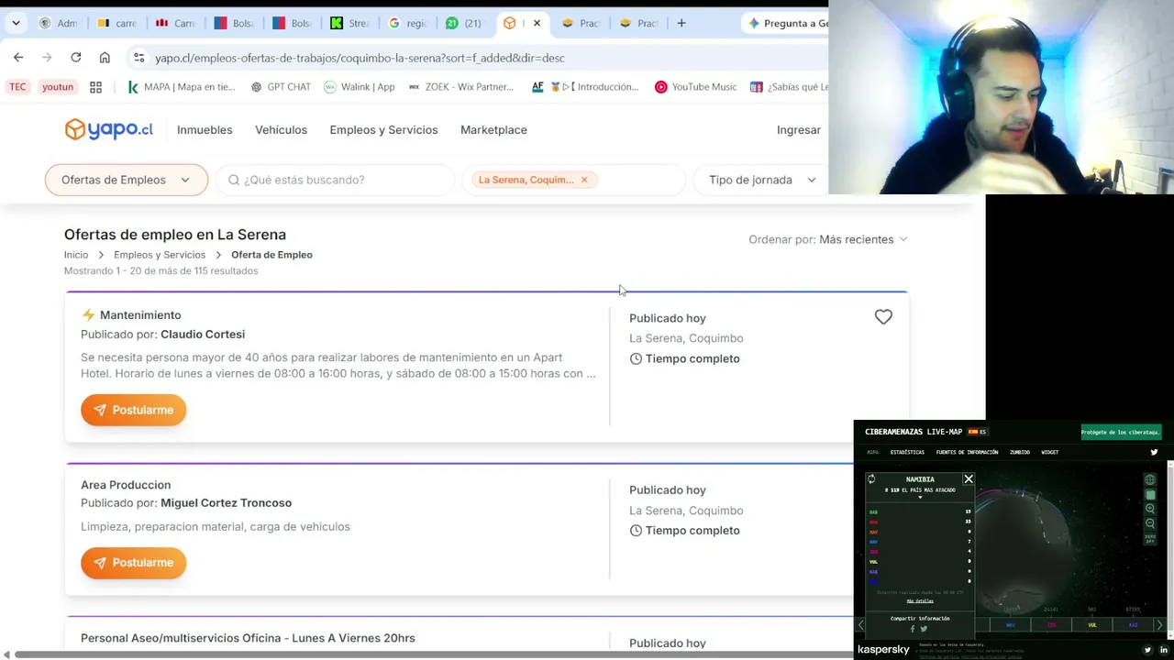
Task: Open the Ofertas de Empleos category dropdown
Action: click(127, 180)
